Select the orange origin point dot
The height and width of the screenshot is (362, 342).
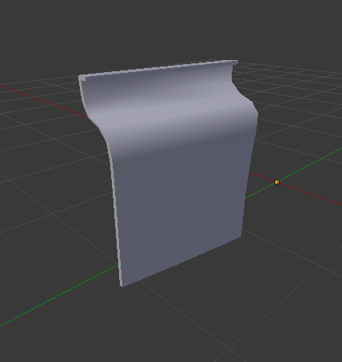click(276, 182)
